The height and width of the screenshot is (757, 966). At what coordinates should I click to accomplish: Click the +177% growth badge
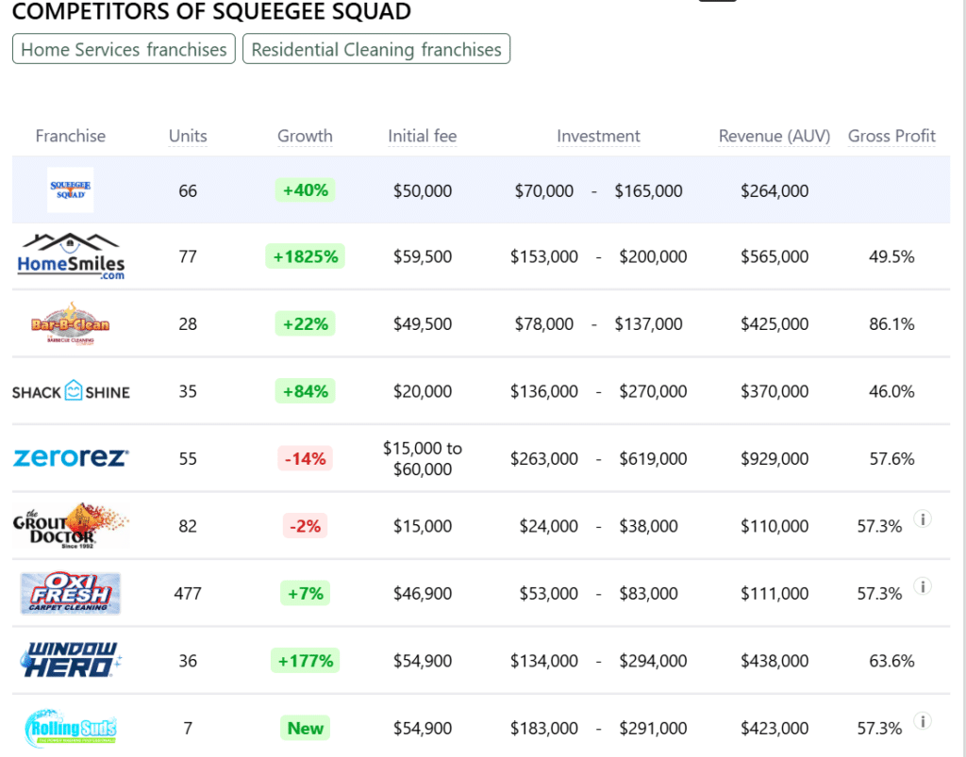305,661
